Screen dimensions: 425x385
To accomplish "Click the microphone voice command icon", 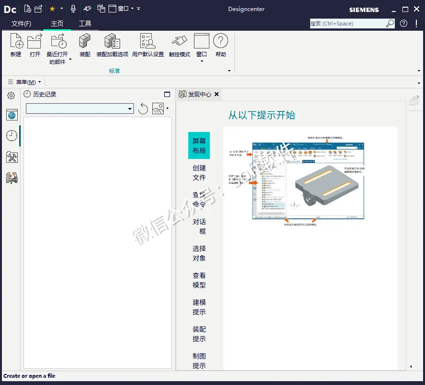I will (73, 9).
